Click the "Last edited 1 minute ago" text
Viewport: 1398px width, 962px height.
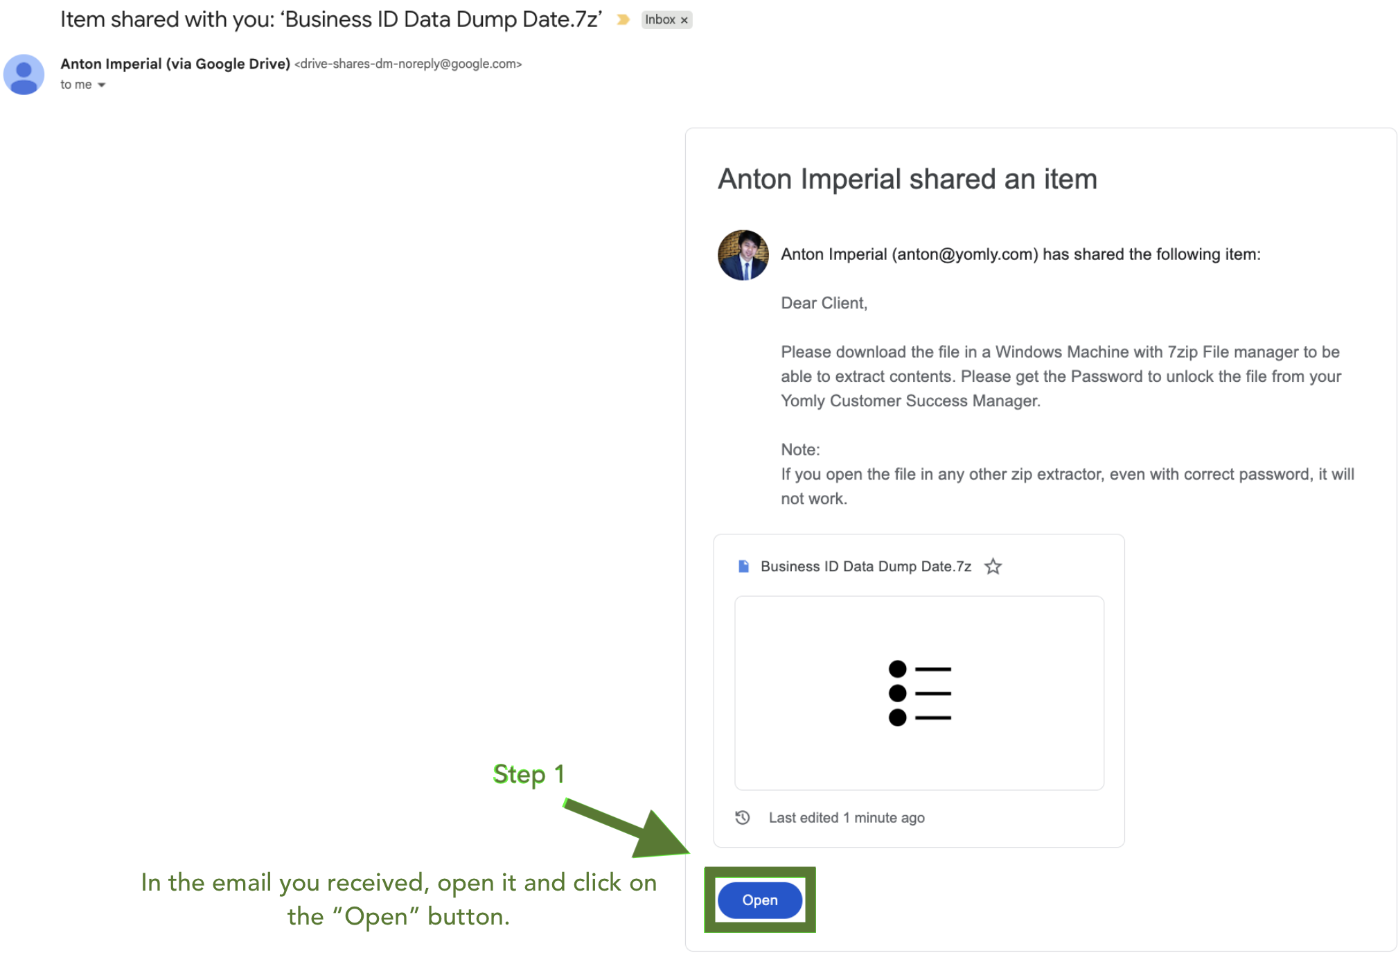pos(846,818)
